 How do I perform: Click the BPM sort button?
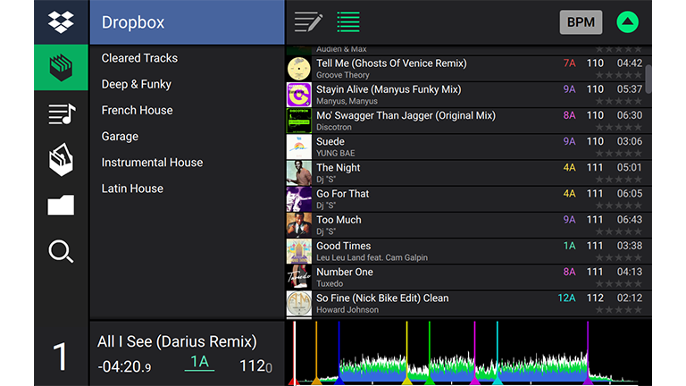pos(581,22)
